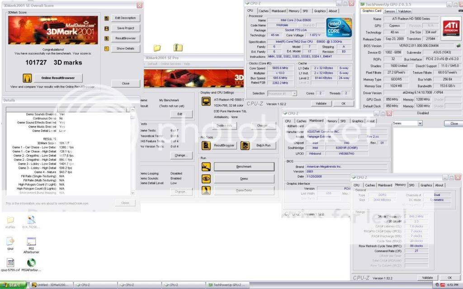Open the Validation tab in GPU-Z

(x=404, y=11)
